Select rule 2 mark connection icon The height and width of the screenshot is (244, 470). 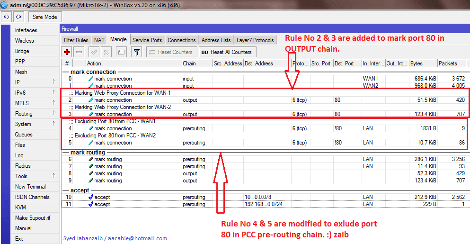tap(90, 100)
